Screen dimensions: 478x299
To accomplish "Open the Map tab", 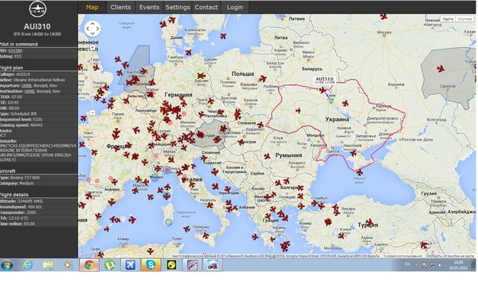I will click(x=92, y=7).
